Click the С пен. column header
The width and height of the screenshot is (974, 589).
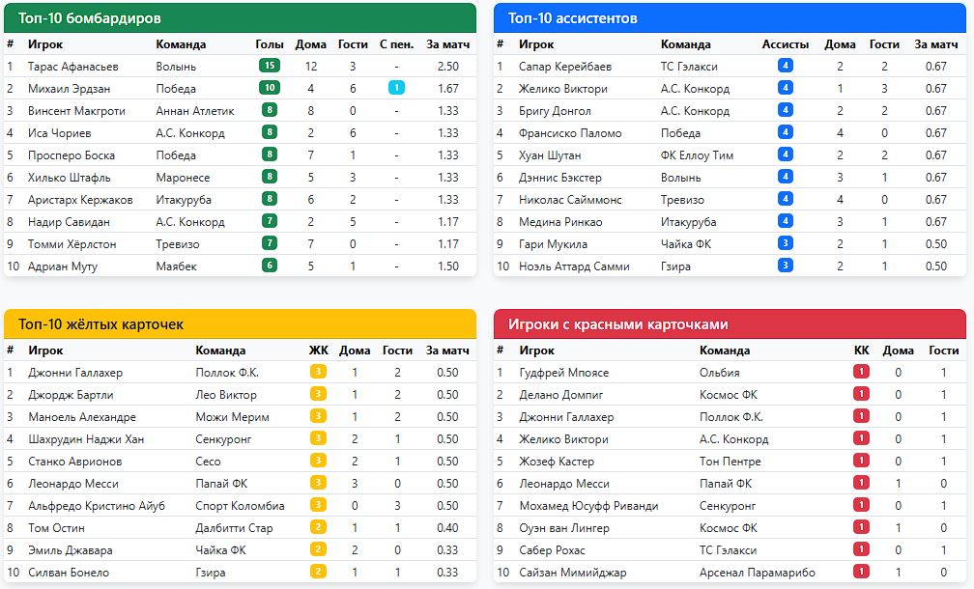396,44
